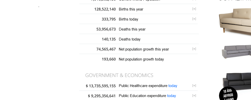
Task: Click the 'Deaths this year' label
Action: coord(132,29)
